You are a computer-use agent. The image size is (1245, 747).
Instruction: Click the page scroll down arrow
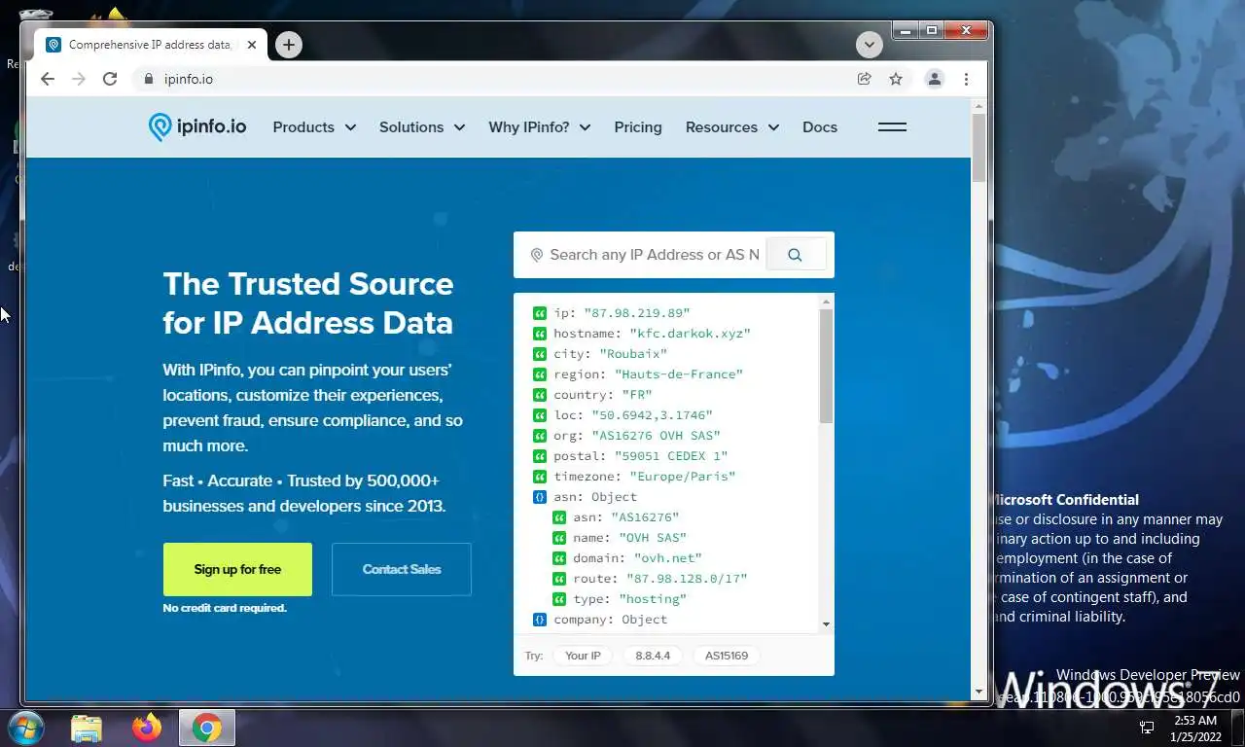click(x=978, y=693)
